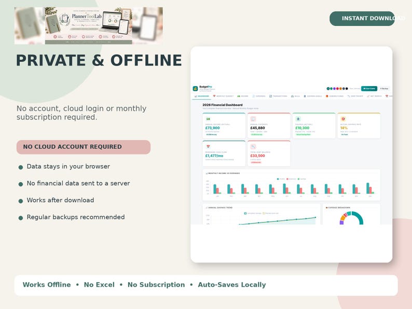Toggle the yellow legend entry in the savings trend chart
The height and width of the screenshot is (309, 412).
click(x=271, y=213)
